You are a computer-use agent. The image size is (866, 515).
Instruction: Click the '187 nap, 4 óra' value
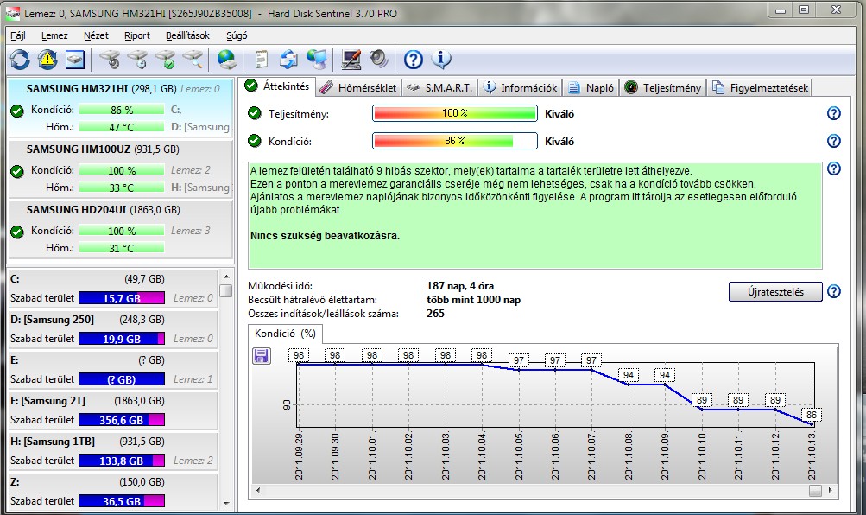click(x=460, y=286)
